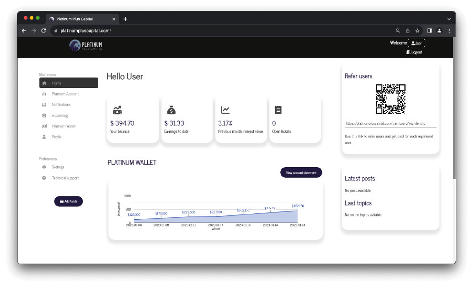Click the User profile button in header

tap(416, 43)
